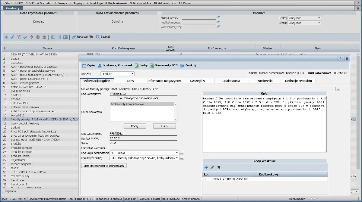Click Lista dostępności w jednostkach button

(x=104, y=166)
